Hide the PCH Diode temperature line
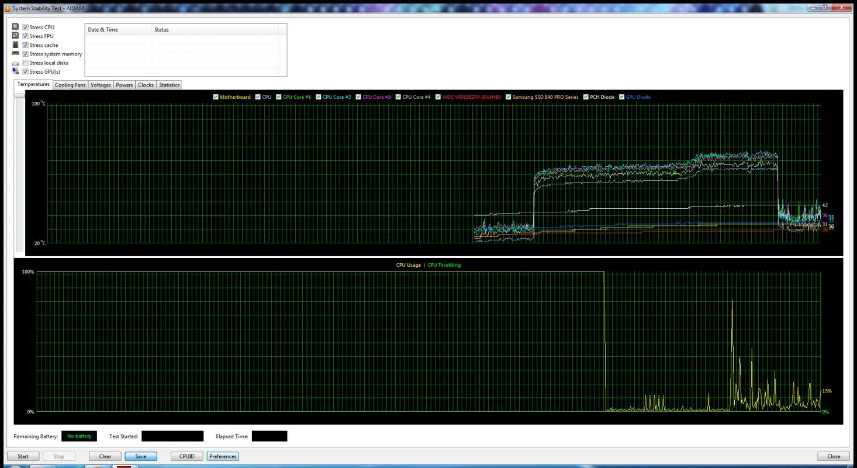The image size is (857, 468). click(586, 97)
